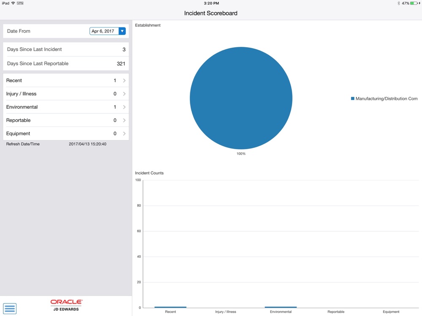The height and width of the screenshot is (316, 422).
Task: Expand the Reportable row chevron
Action: (124, 120)
